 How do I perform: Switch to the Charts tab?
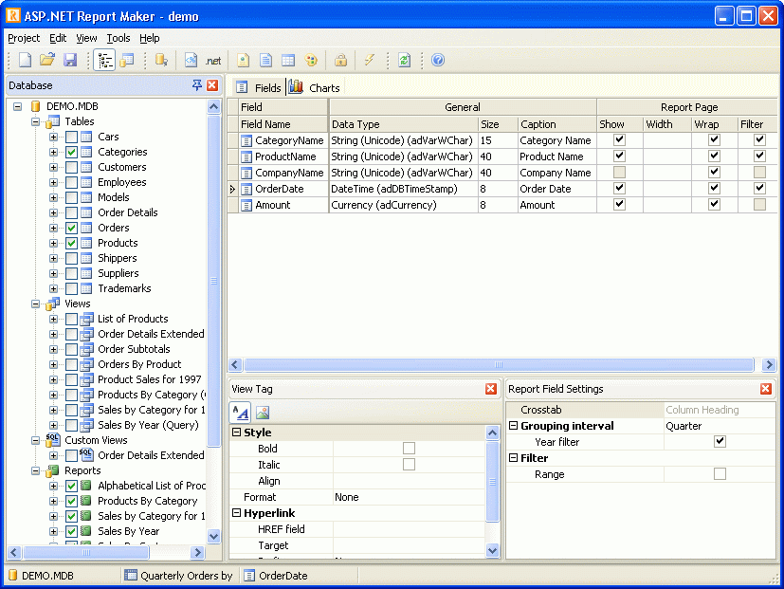(316, 87)
